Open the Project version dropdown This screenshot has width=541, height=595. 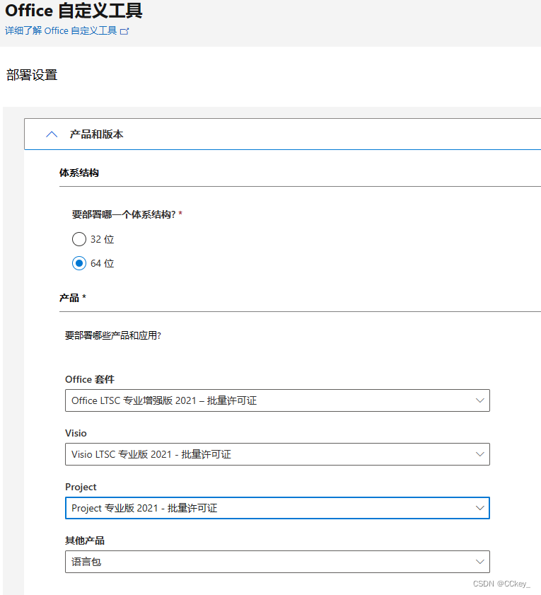(276, 508)
